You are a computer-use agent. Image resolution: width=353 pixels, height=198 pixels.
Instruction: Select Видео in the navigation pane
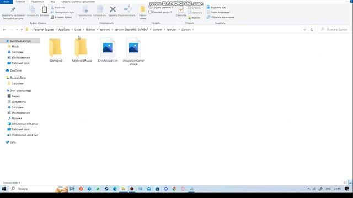point(16,96)
